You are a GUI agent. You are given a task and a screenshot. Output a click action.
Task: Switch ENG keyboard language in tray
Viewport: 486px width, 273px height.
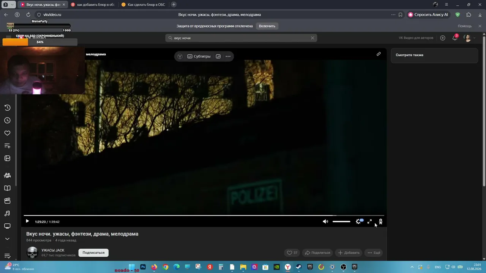point(438,267)
